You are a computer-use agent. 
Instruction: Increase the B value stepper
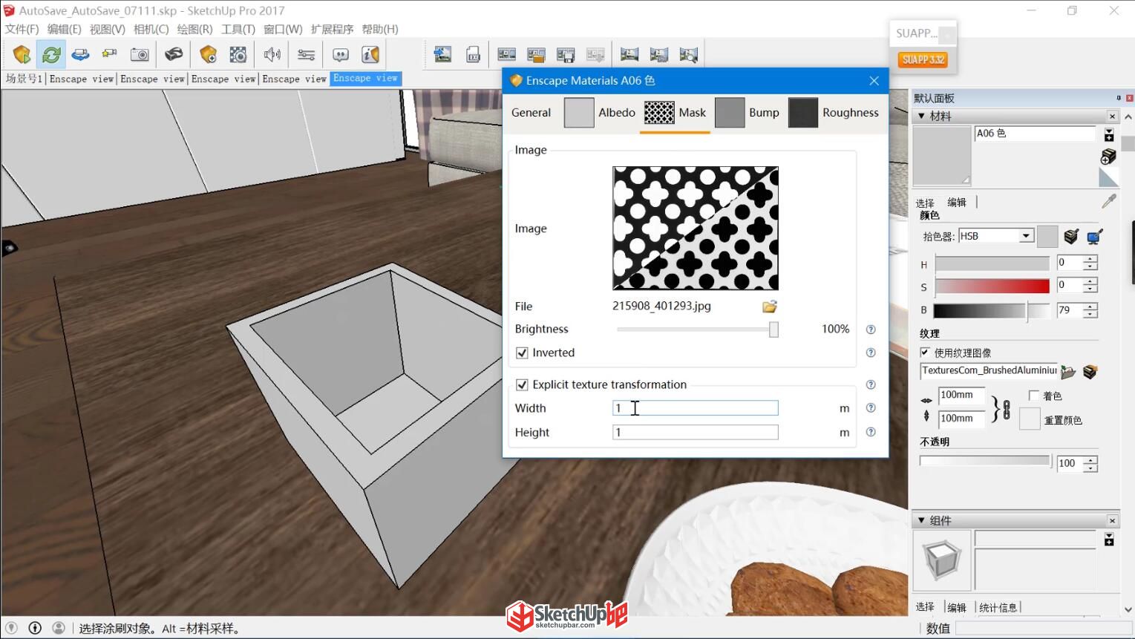click(1090, 307)
